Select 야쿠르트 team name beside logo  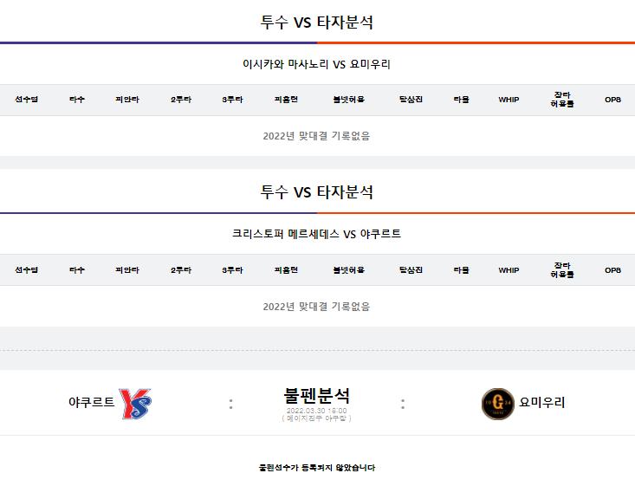point(92,402)
